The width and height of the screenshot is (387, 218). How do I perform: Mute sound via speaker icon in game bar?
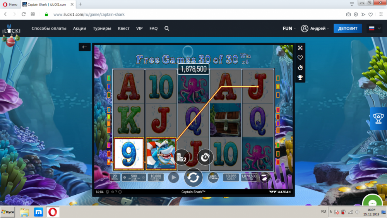[x=112, y=192]
